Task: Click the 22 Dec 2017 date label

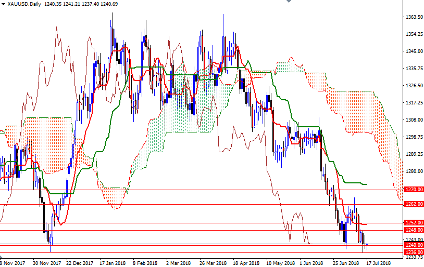Action: tap(80, 263)
